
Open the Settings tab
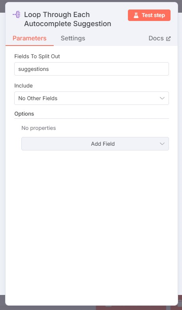coord(73,38)
